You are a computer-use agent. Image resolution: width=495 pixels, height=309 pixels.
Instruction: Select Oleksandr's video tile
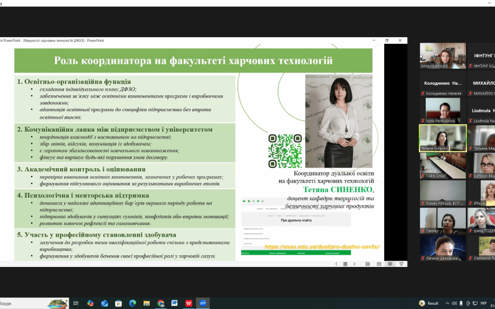(x=481, y=248)
